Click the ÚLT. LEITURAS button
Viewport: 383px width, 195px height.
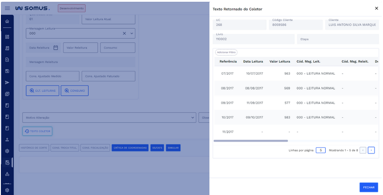click(42, 90)
